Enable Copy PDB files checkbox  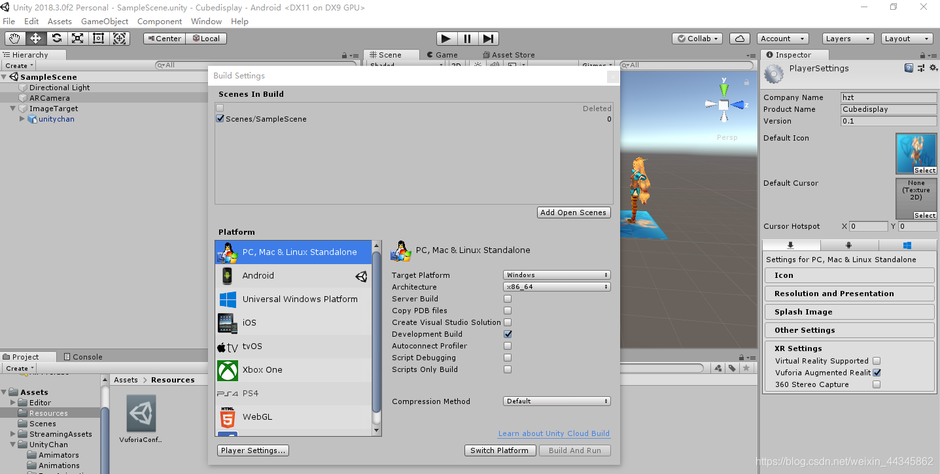pyautogui.click(x=508, y=311)
